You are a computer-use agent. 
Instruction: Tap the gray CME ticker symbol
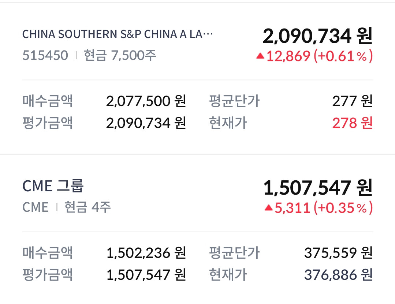(35, 207)
